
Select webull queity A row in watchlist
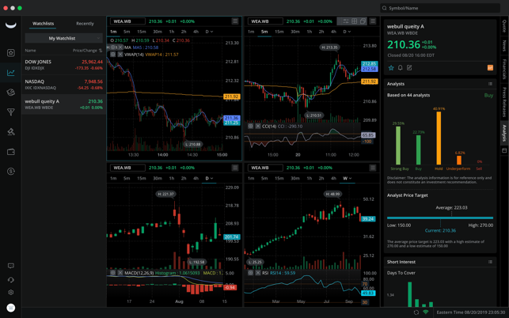coord(63,104)
